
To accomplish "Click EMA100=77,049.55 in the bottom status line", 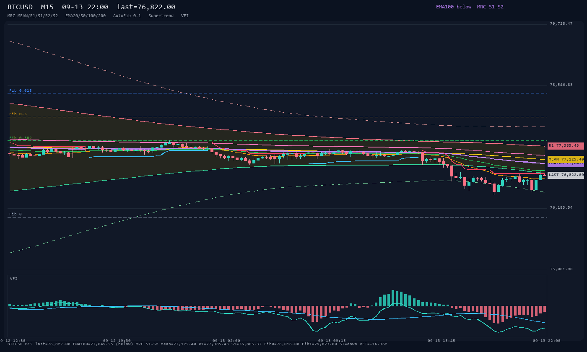I will point(93,344).
